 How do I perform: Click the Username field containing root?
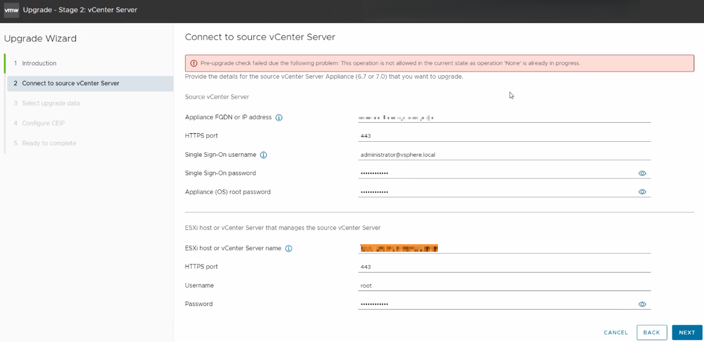click(504, 285)
